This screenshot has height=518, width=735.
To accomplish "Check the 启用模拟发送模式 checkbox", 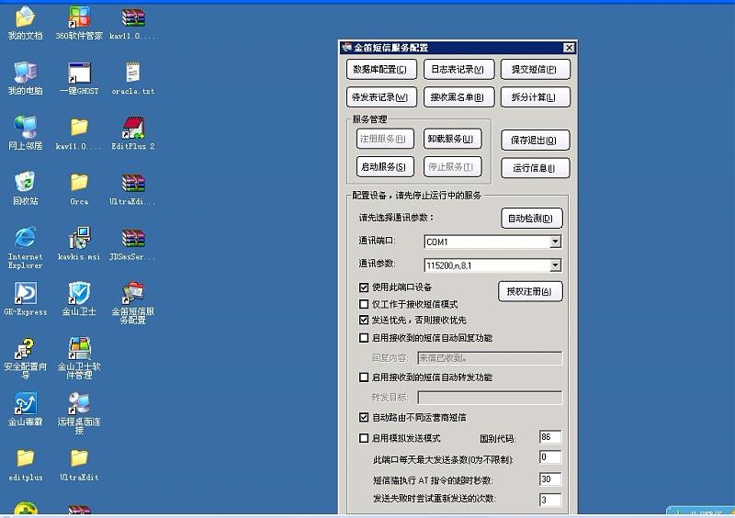I will pos(364,438).
